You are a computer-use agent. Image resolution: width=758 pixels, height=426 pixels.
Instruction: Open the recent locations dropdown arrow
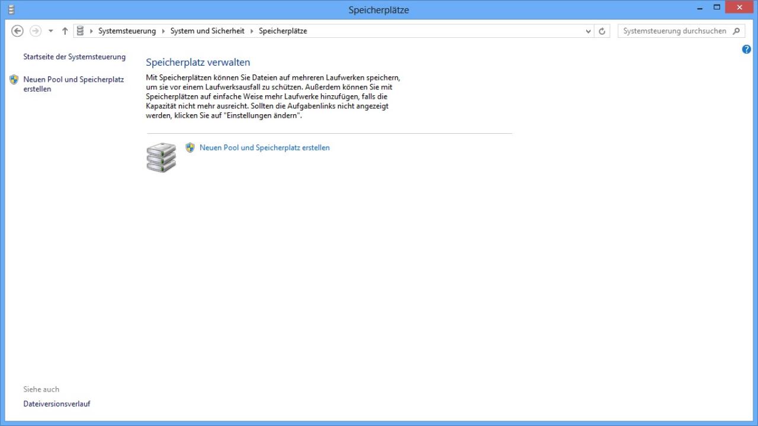pyautogui.click(x=50, y=31)
